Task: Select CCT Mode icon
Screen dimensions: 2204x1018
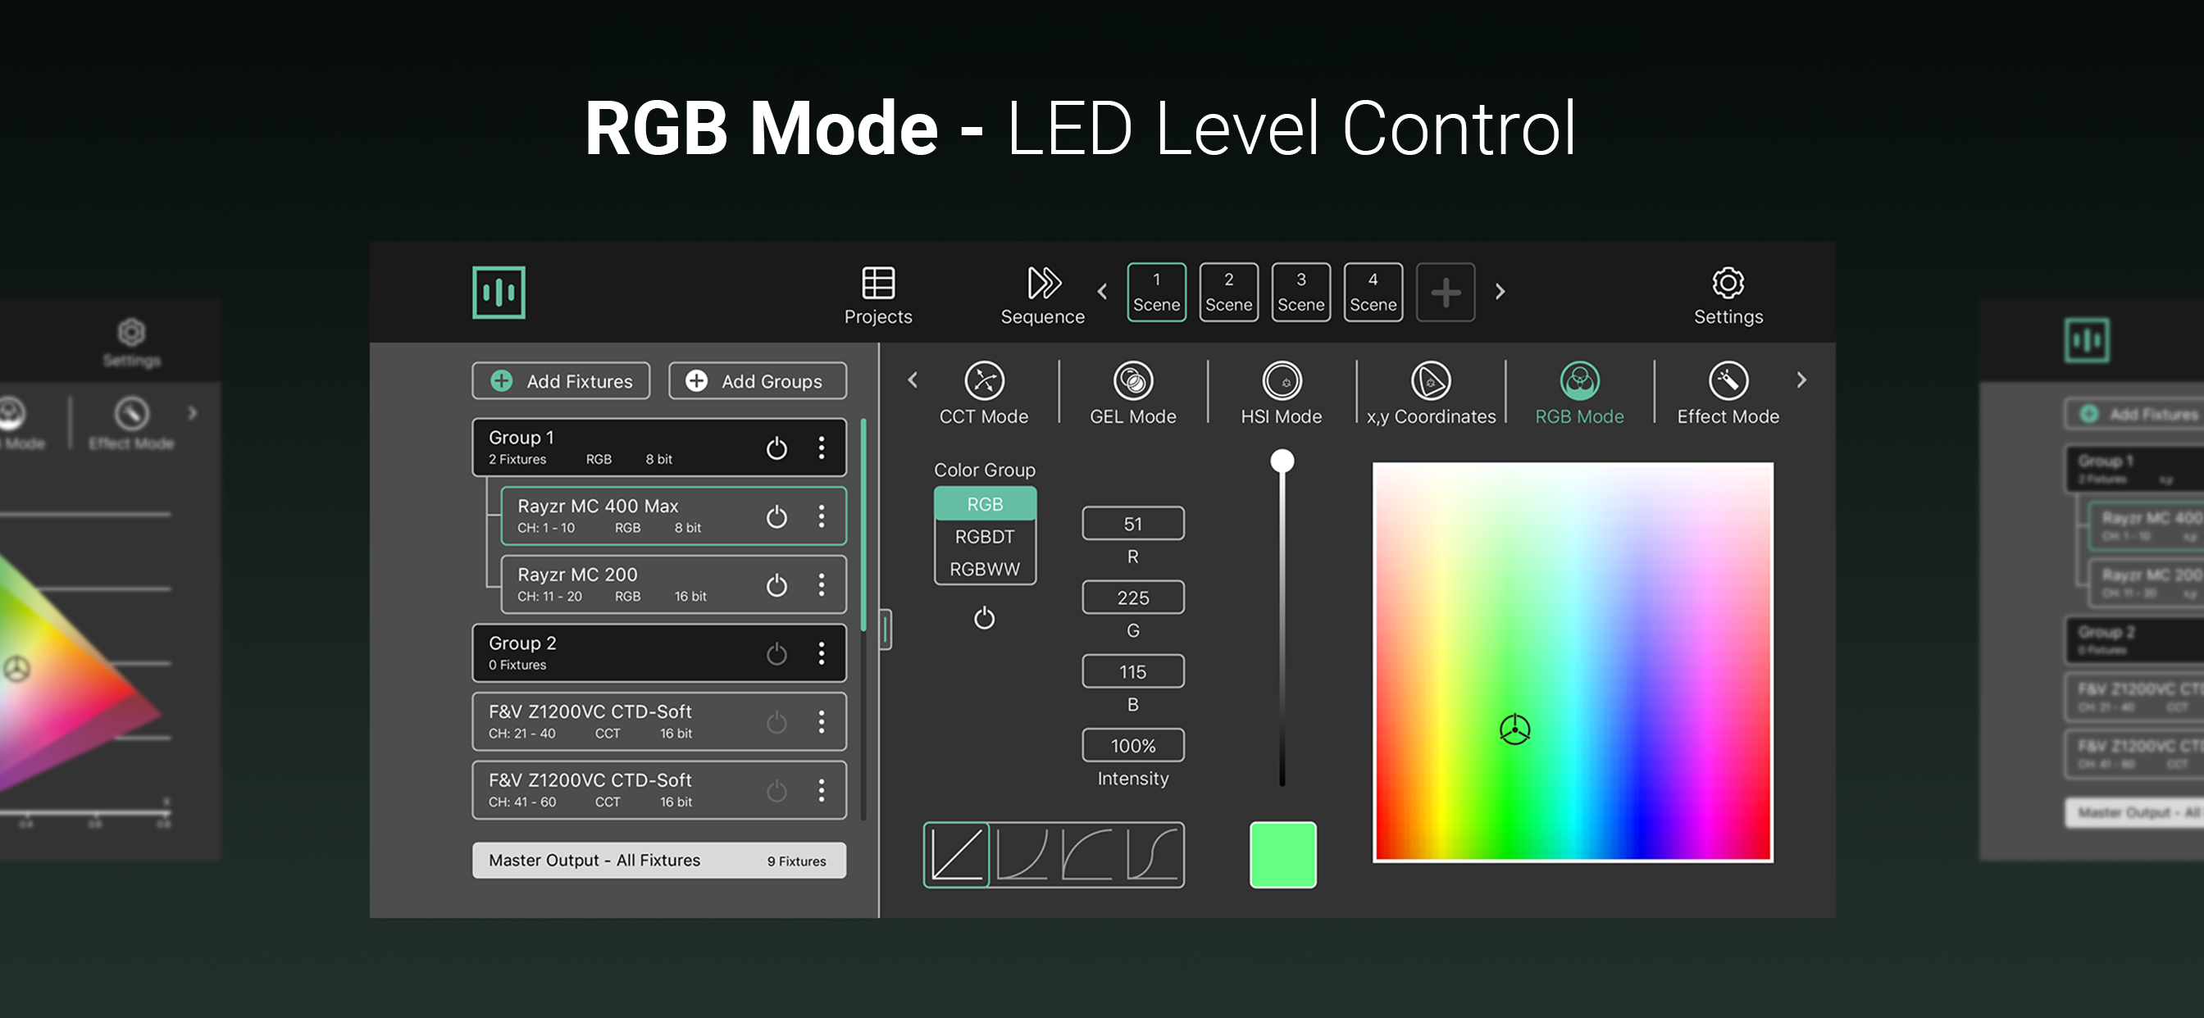Action: tap(984, 380)
